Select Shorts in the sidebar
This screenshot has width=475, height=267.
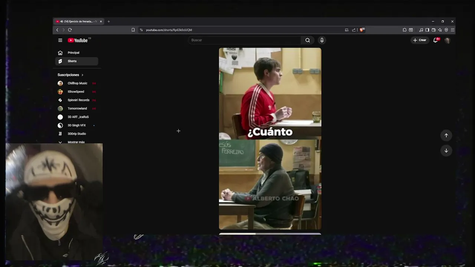coord(77,61)
